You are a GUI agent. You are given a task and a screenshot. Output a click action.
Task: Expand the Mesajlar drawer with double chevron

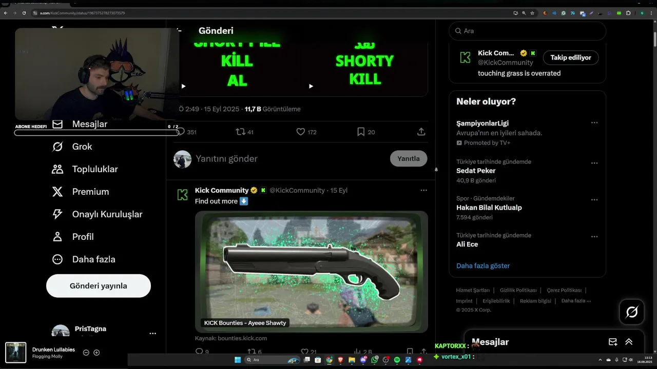629,342
